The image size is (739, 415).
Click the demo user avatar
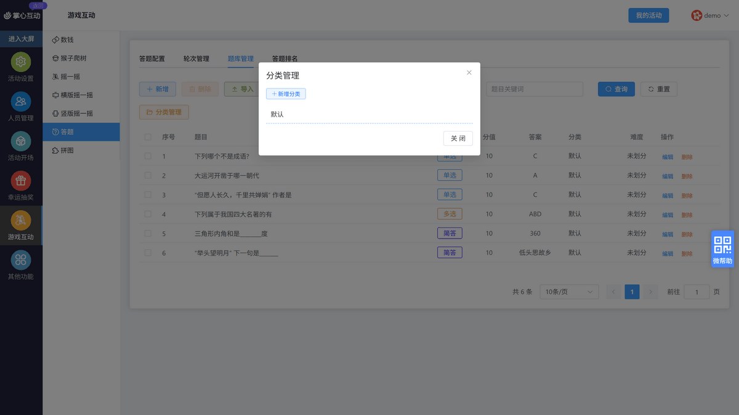click(x=697, y=15)
